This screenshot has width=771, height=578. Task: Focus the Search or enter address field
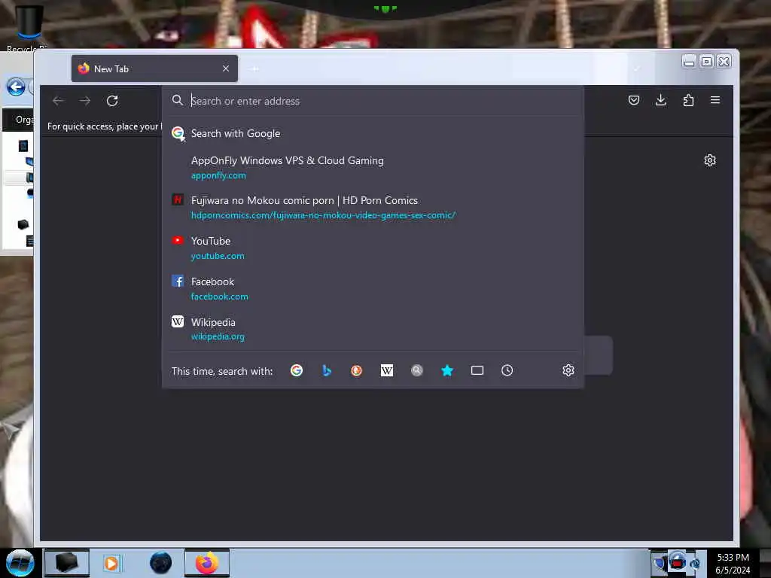(x=373, y=101)
